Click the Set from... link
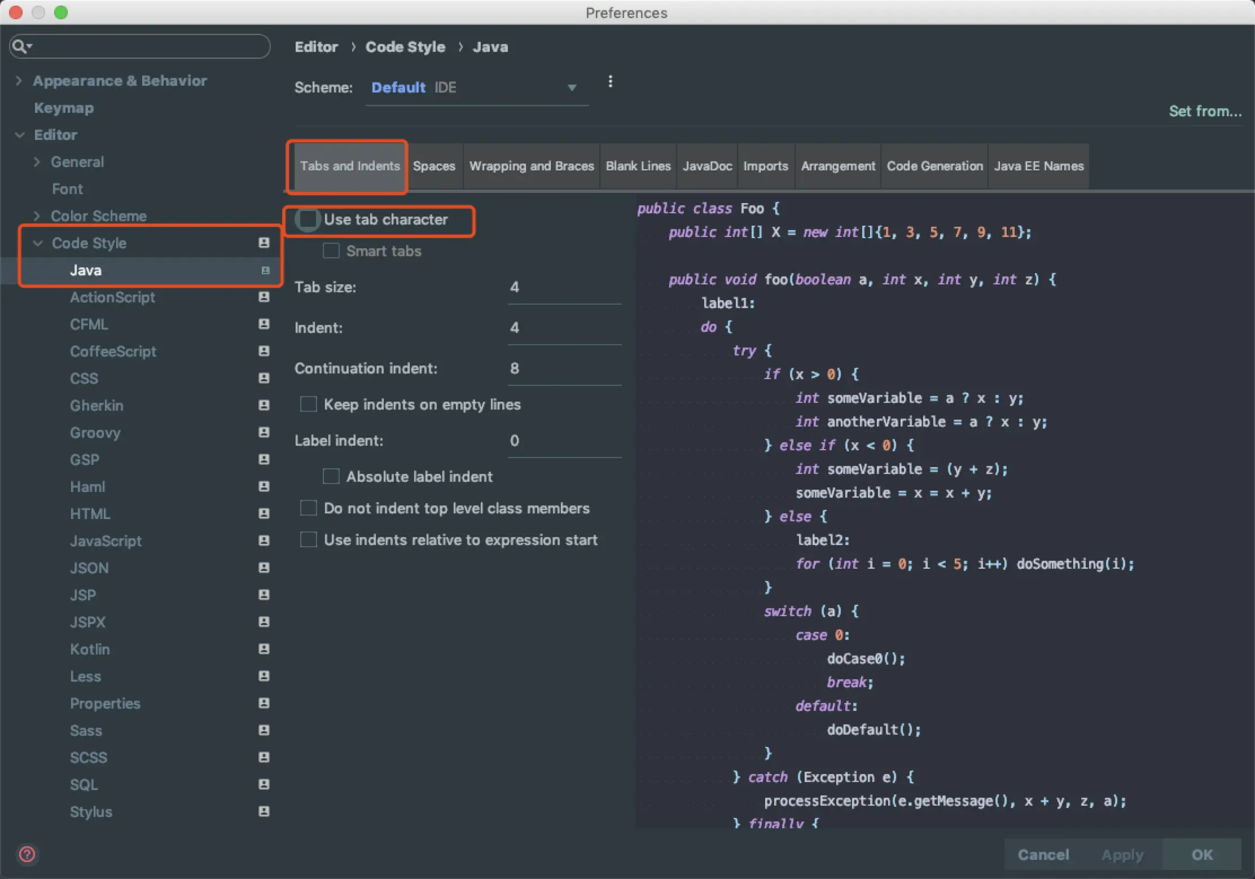Viewport: 1255px width, 879px height. [1205, 111]
